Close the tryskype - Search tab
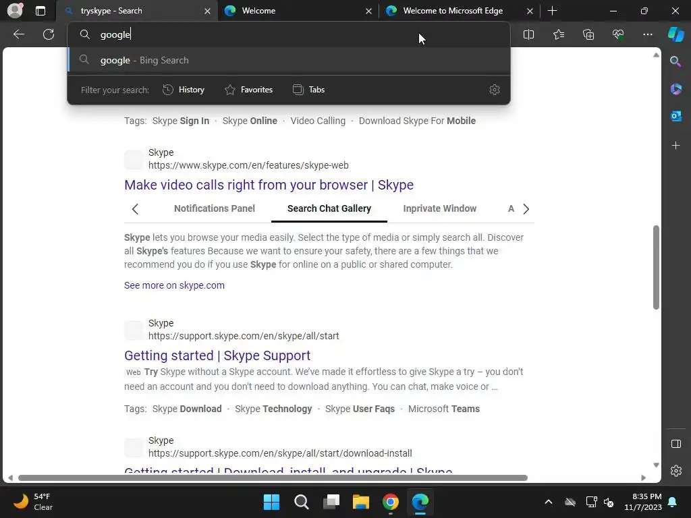The width and height of the screenshot is (691, 518). point(207,11)
